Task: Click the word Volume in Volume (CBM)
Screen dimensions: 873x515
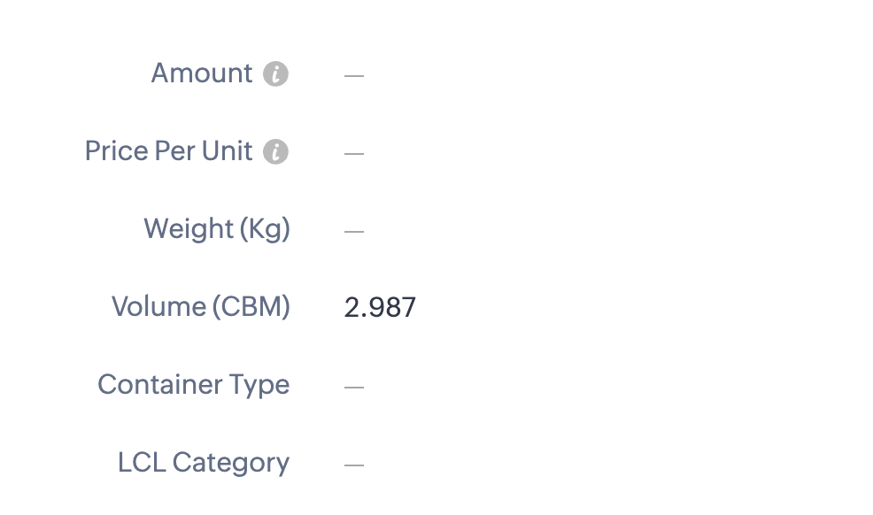Action: (159, 306)
